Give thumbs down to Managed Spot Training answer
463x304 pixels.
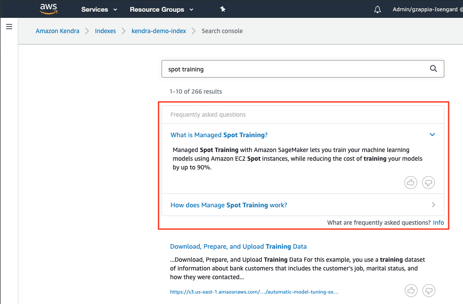coord(429,182)
